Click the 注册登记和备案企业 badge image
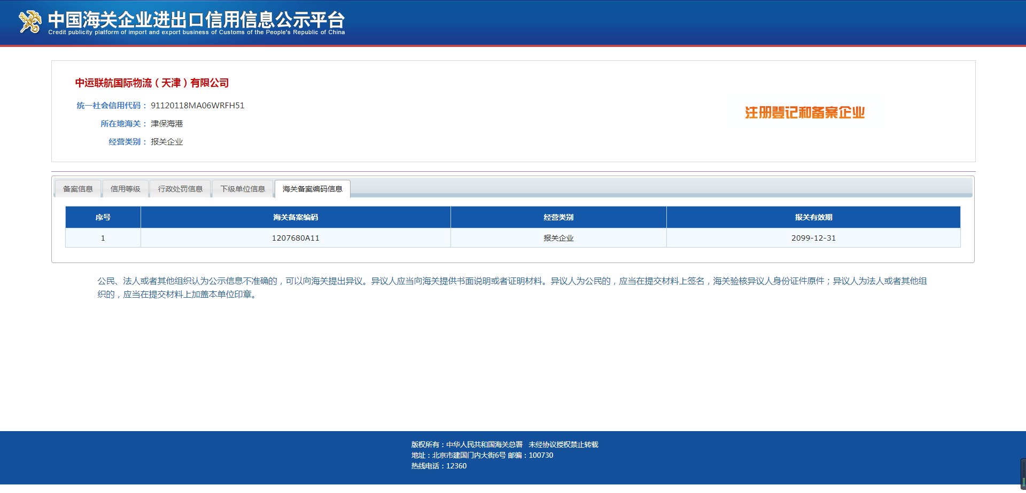The width and height of the screenshot is (1026, 493). [805, 113]
